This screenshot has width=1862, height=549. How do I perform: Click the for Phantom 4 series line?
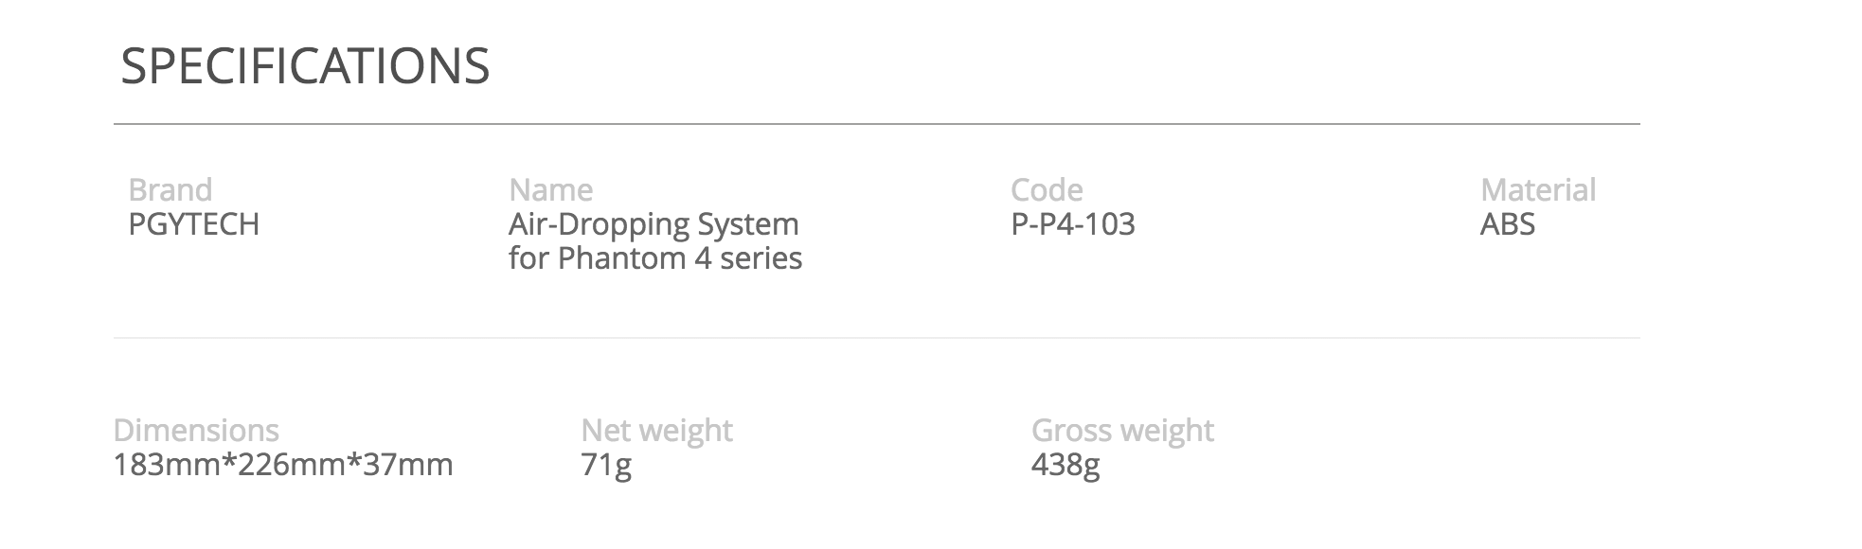(x=655, y=258)
